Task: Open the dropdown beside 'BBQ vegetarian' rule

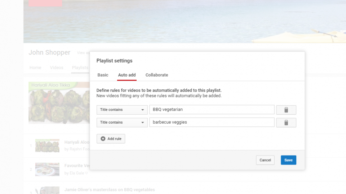Action: pyautogui.click(x=122, y=110)
